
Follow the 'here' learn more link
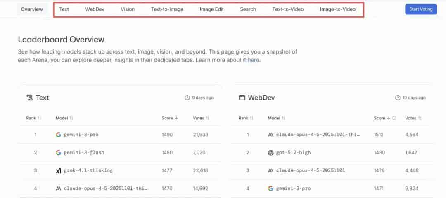[x=254, y=60]
